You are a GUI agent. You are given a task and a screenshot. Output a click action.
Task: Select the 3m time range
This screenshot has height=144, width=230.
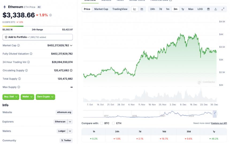pos(175,9)
